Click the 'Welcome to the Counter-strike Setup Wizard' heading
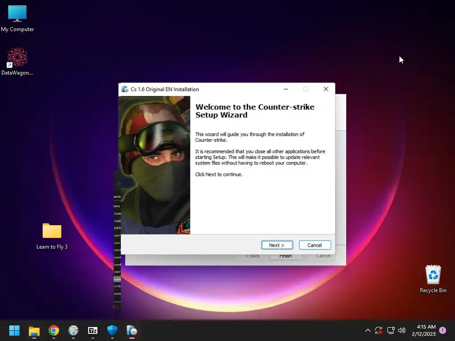Viewport: 455px width, 341px height. (x=255, y=111)
